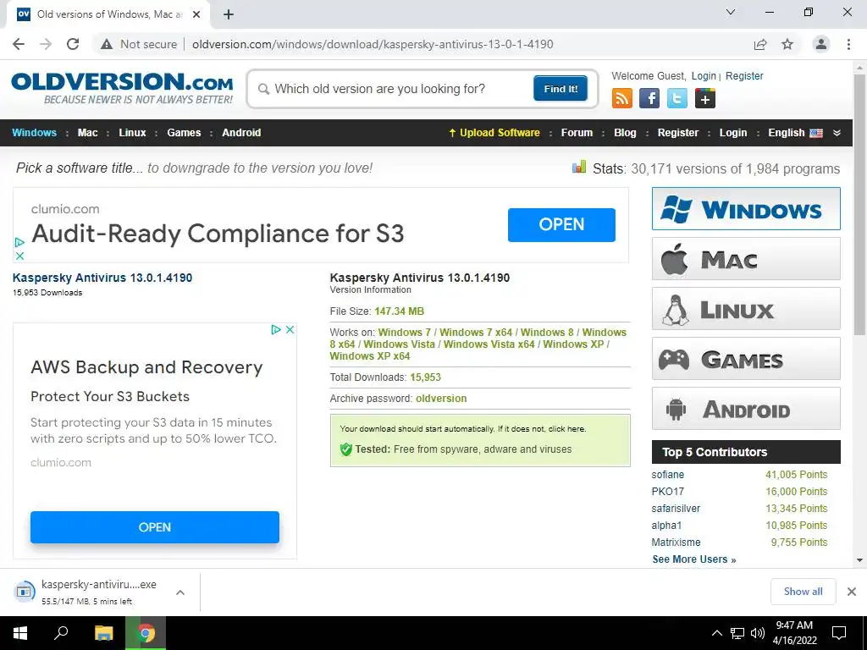
Task: Click the Register link beside Welcome Guest
Action: click(x=743, y=75)
